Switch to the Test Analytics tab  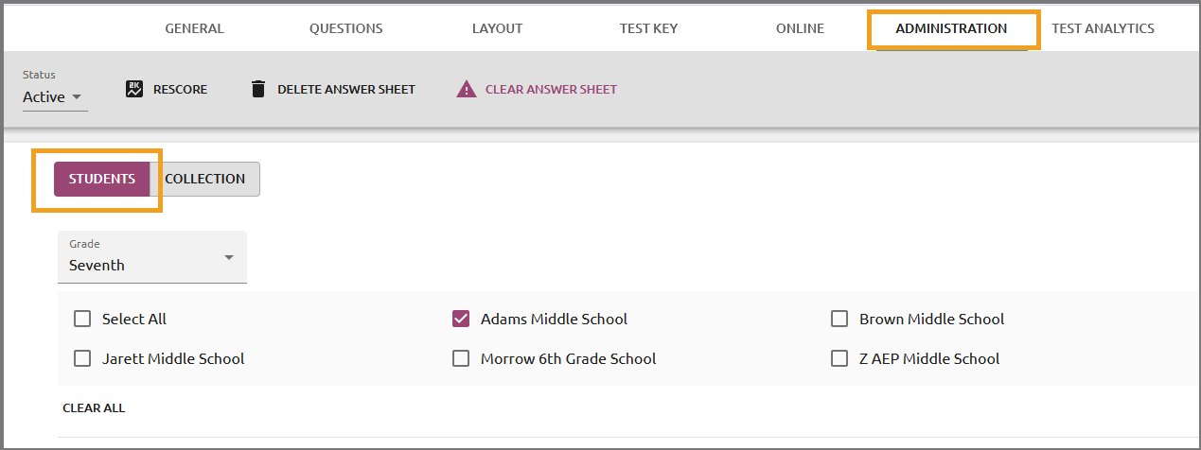pos(1103,28)
